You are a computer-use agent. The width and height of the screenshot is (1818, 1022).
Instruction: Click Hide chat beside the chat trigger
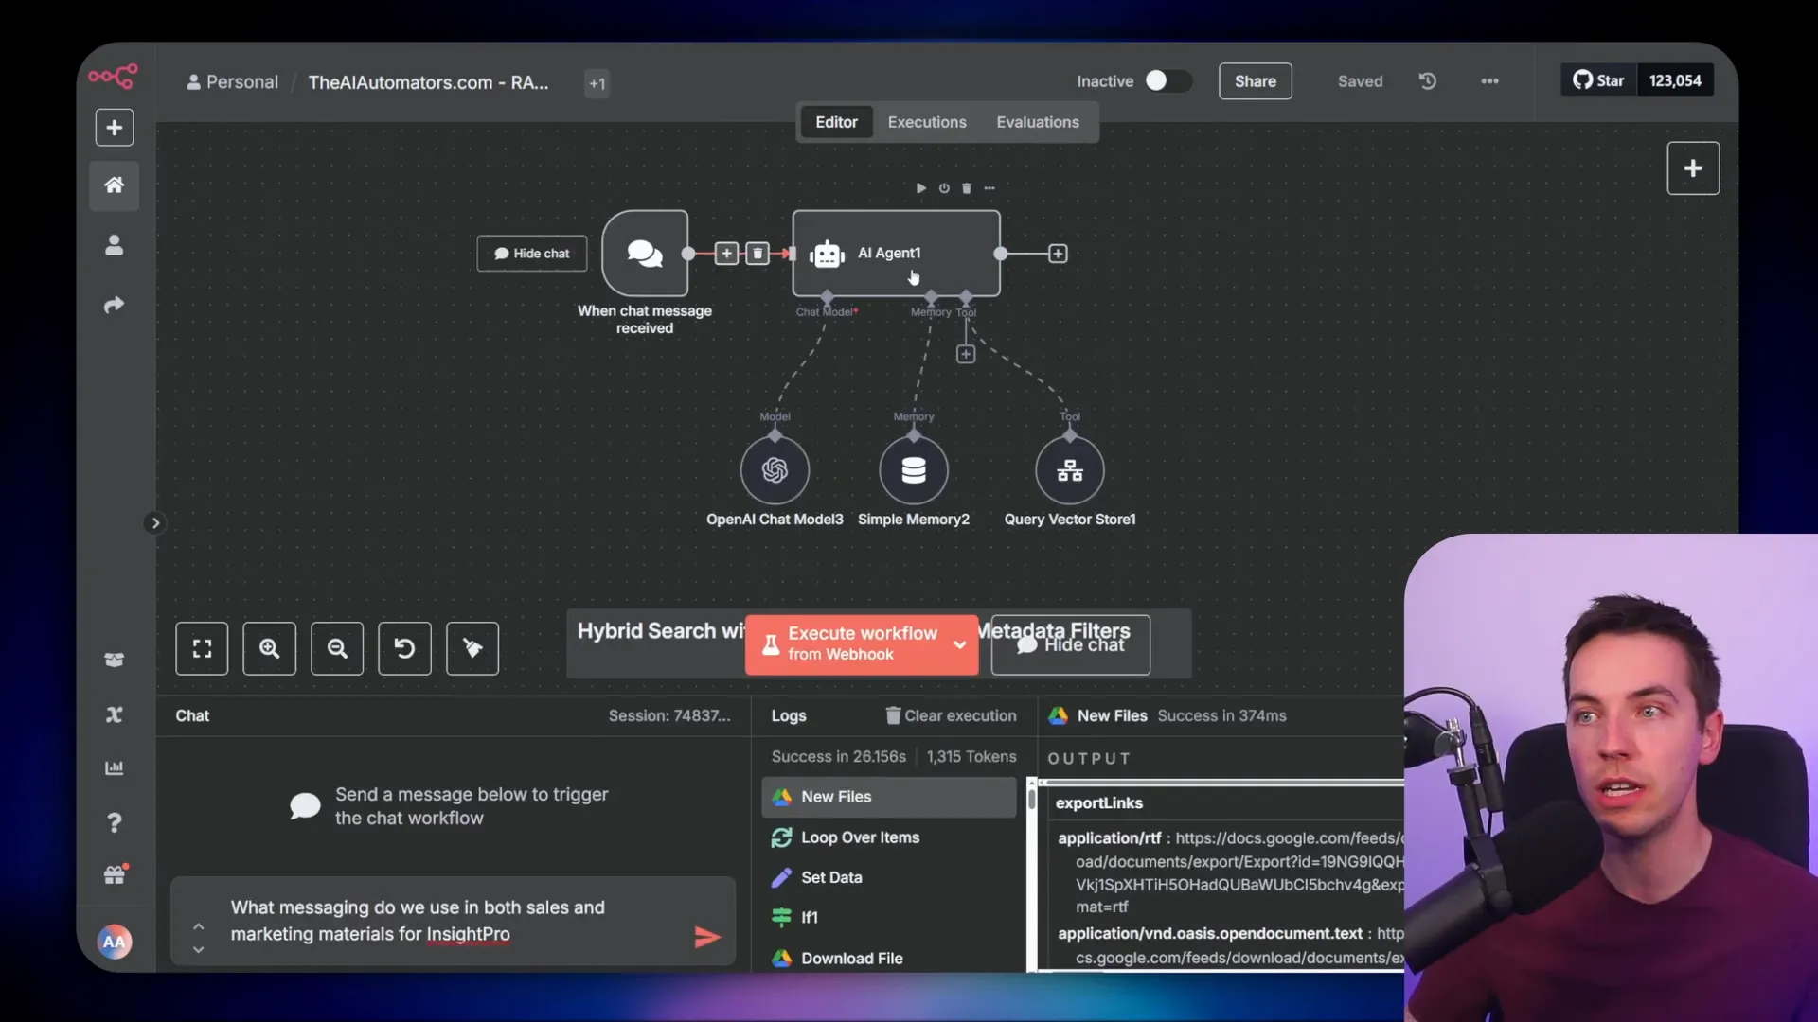click(532, 254)
